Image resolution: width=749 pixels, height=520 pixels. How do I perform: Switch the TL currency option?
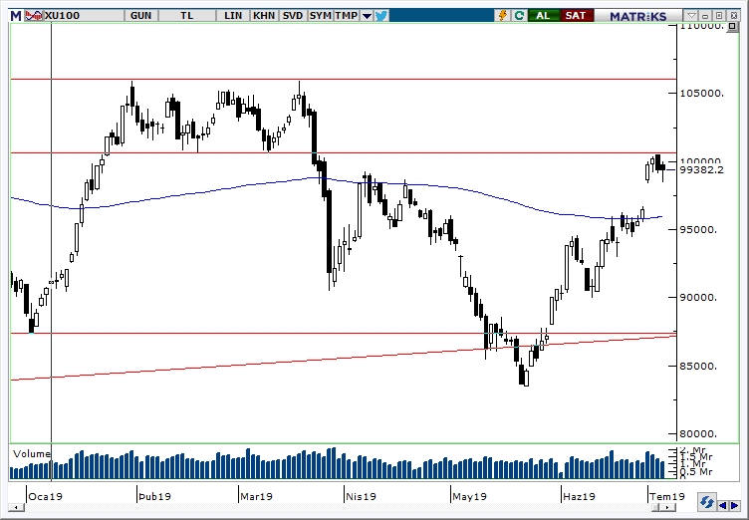[187, 16]
